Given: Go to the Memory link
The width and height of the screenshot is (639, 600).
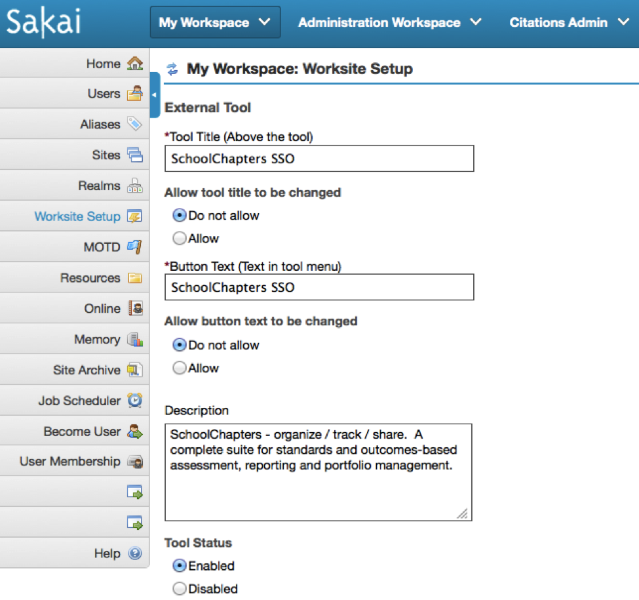Looking at the screenshot, I should click(98, 340).
